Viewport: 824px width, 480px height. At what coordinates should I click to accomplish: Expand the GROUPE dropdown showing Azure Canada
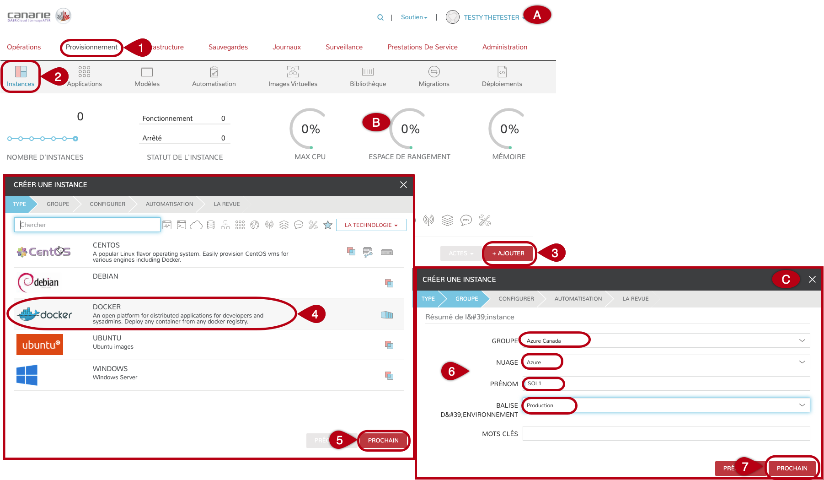point(666,340)
